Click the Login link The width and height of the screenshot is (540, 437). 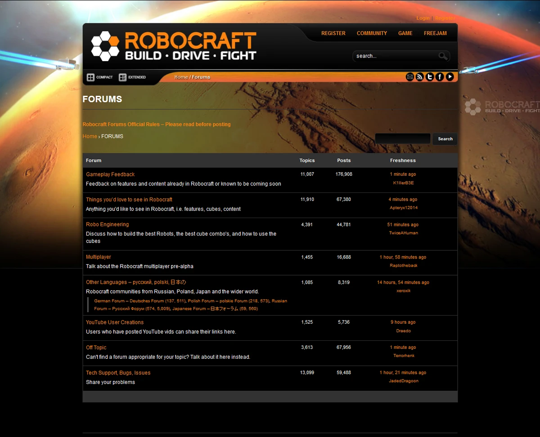(423, 18)
